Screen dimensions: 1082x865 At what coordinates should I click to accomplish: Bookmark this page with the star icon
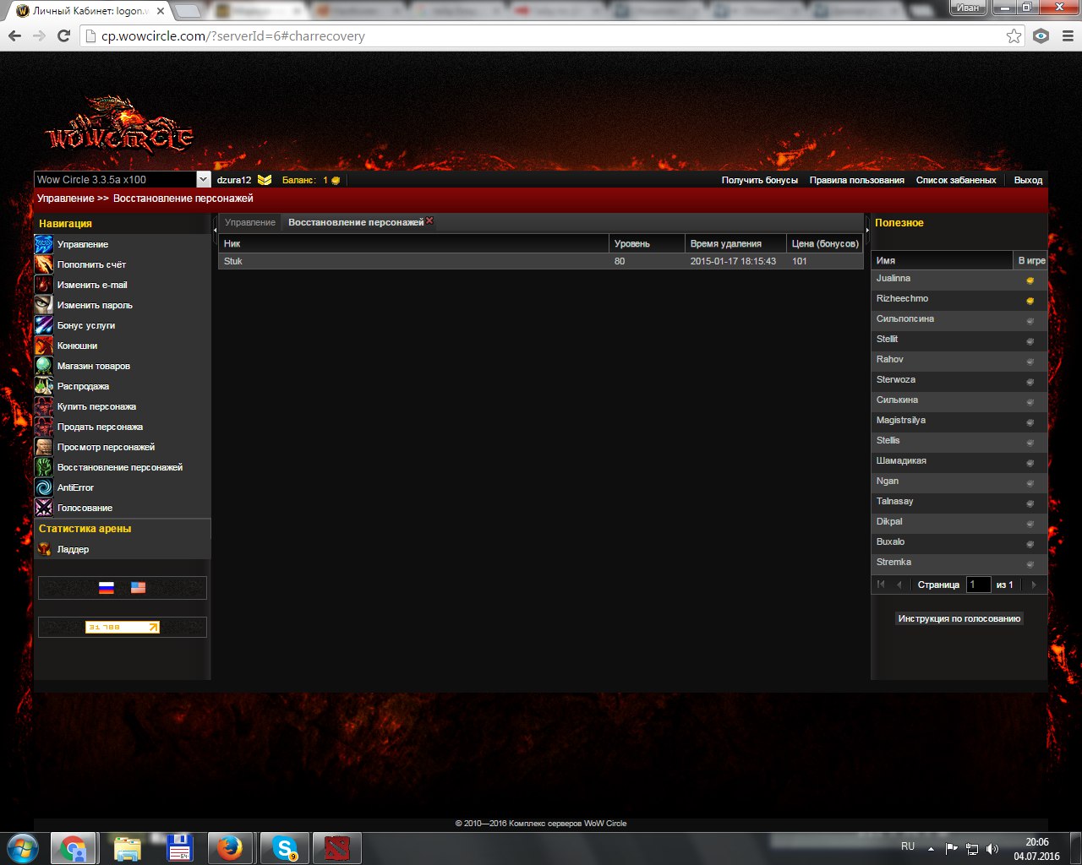1014,36
